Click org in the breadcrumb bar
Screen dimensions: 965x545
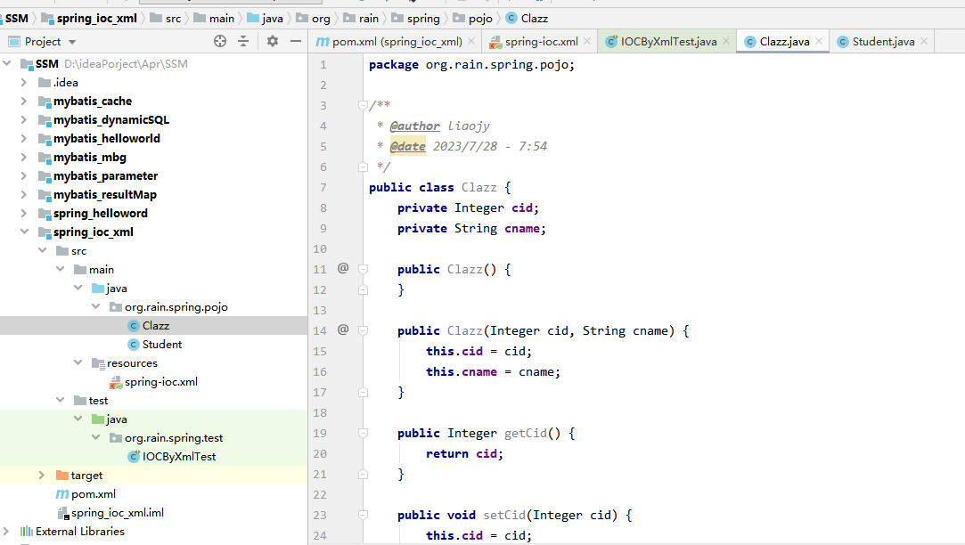(321, 19)
